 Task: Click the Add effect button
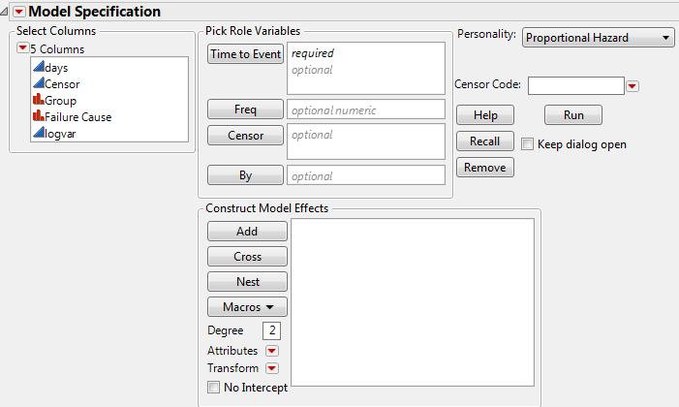[x=247, y=232]
